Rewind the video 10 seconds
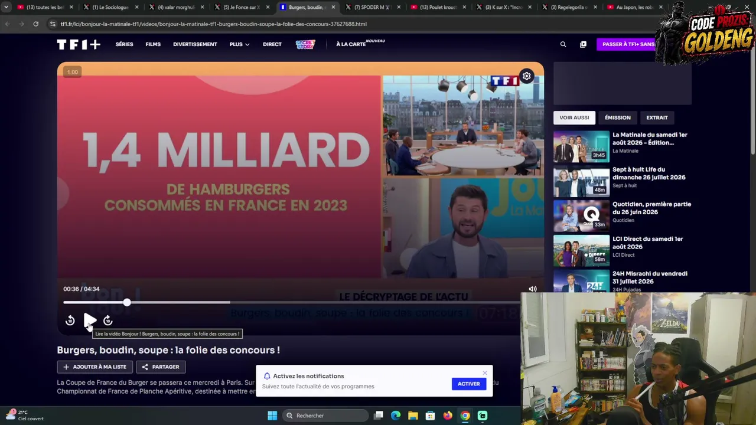This screenshot has height=425, width=756. click(70, 321)
